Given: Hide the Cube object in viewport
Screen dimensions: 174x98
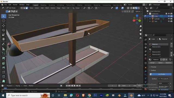Looking at the screenshot, I should 169,16.
